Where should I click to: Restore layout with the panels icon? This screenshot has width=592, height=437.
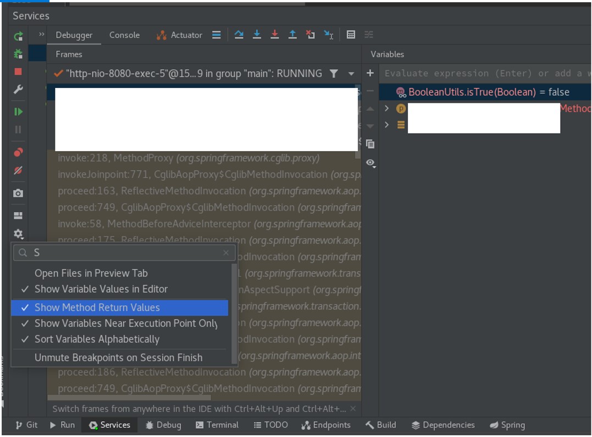click(x=18, y=215)
